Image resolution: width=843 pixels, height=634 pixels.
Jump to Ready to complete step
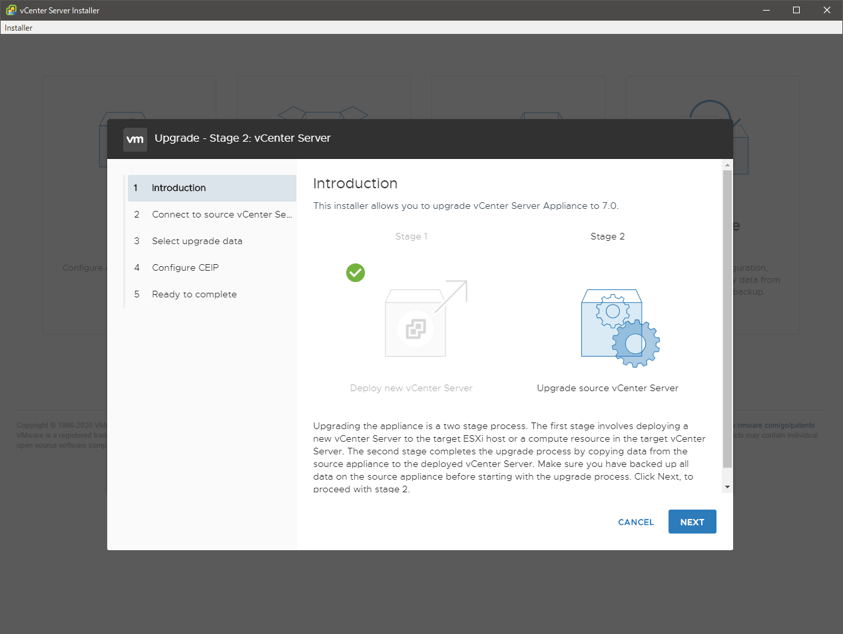point(194,295)
